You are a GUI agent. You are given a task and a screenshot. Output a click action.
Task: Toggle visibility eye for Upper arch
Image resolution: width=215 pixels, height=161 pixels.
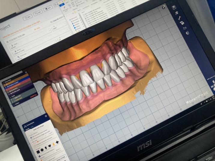tap(14, 99)
